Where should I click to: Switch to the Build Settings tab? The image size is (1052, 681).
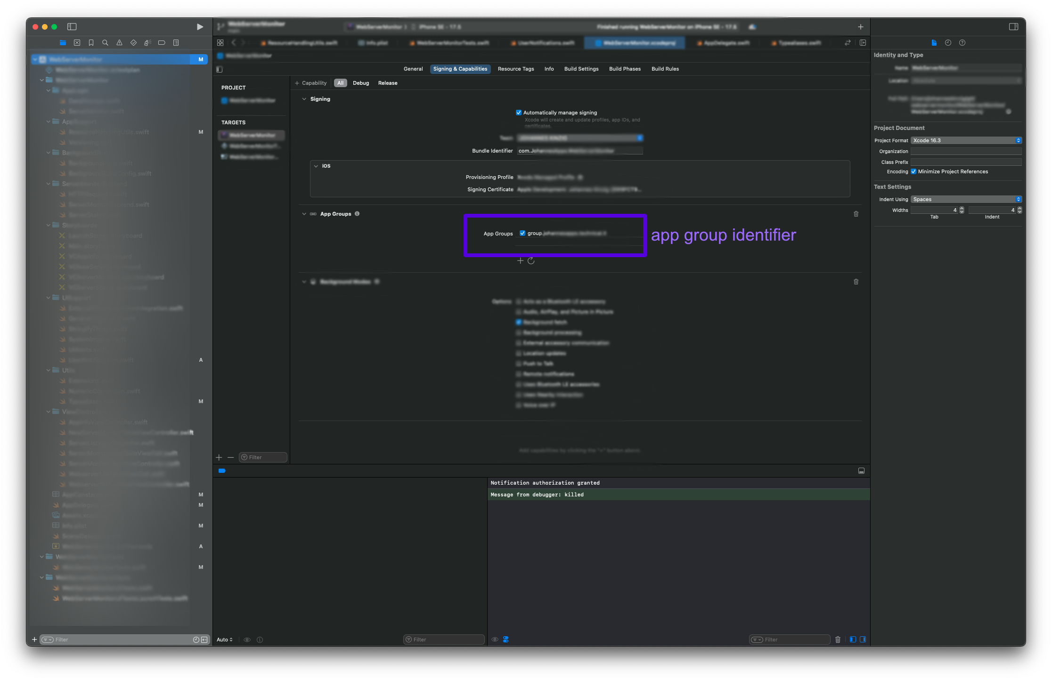point(581,69)
